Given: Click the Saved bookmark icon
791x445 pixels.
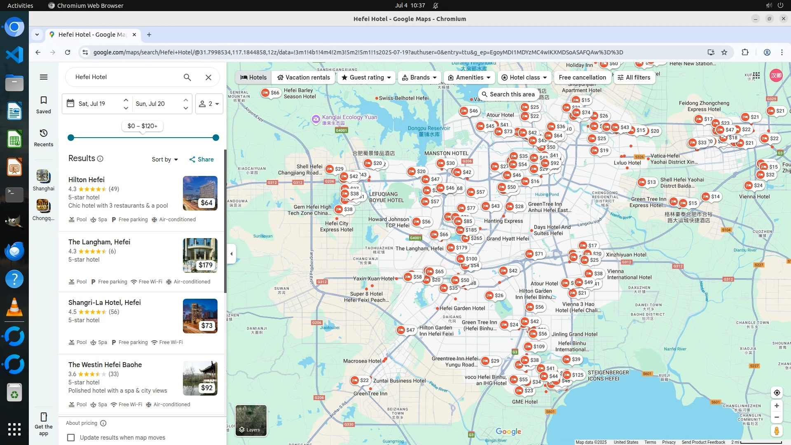Looking at the screenshot, I should click(x=44, y=101).
